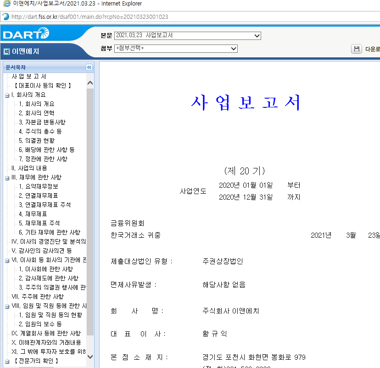The image size is (380, 368).
Task: Click the page favicon in the address bar
Action: (x=6, y=17)
